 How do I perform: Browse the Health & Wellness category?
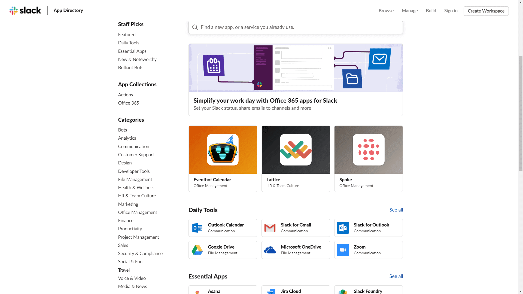(136, 188)
